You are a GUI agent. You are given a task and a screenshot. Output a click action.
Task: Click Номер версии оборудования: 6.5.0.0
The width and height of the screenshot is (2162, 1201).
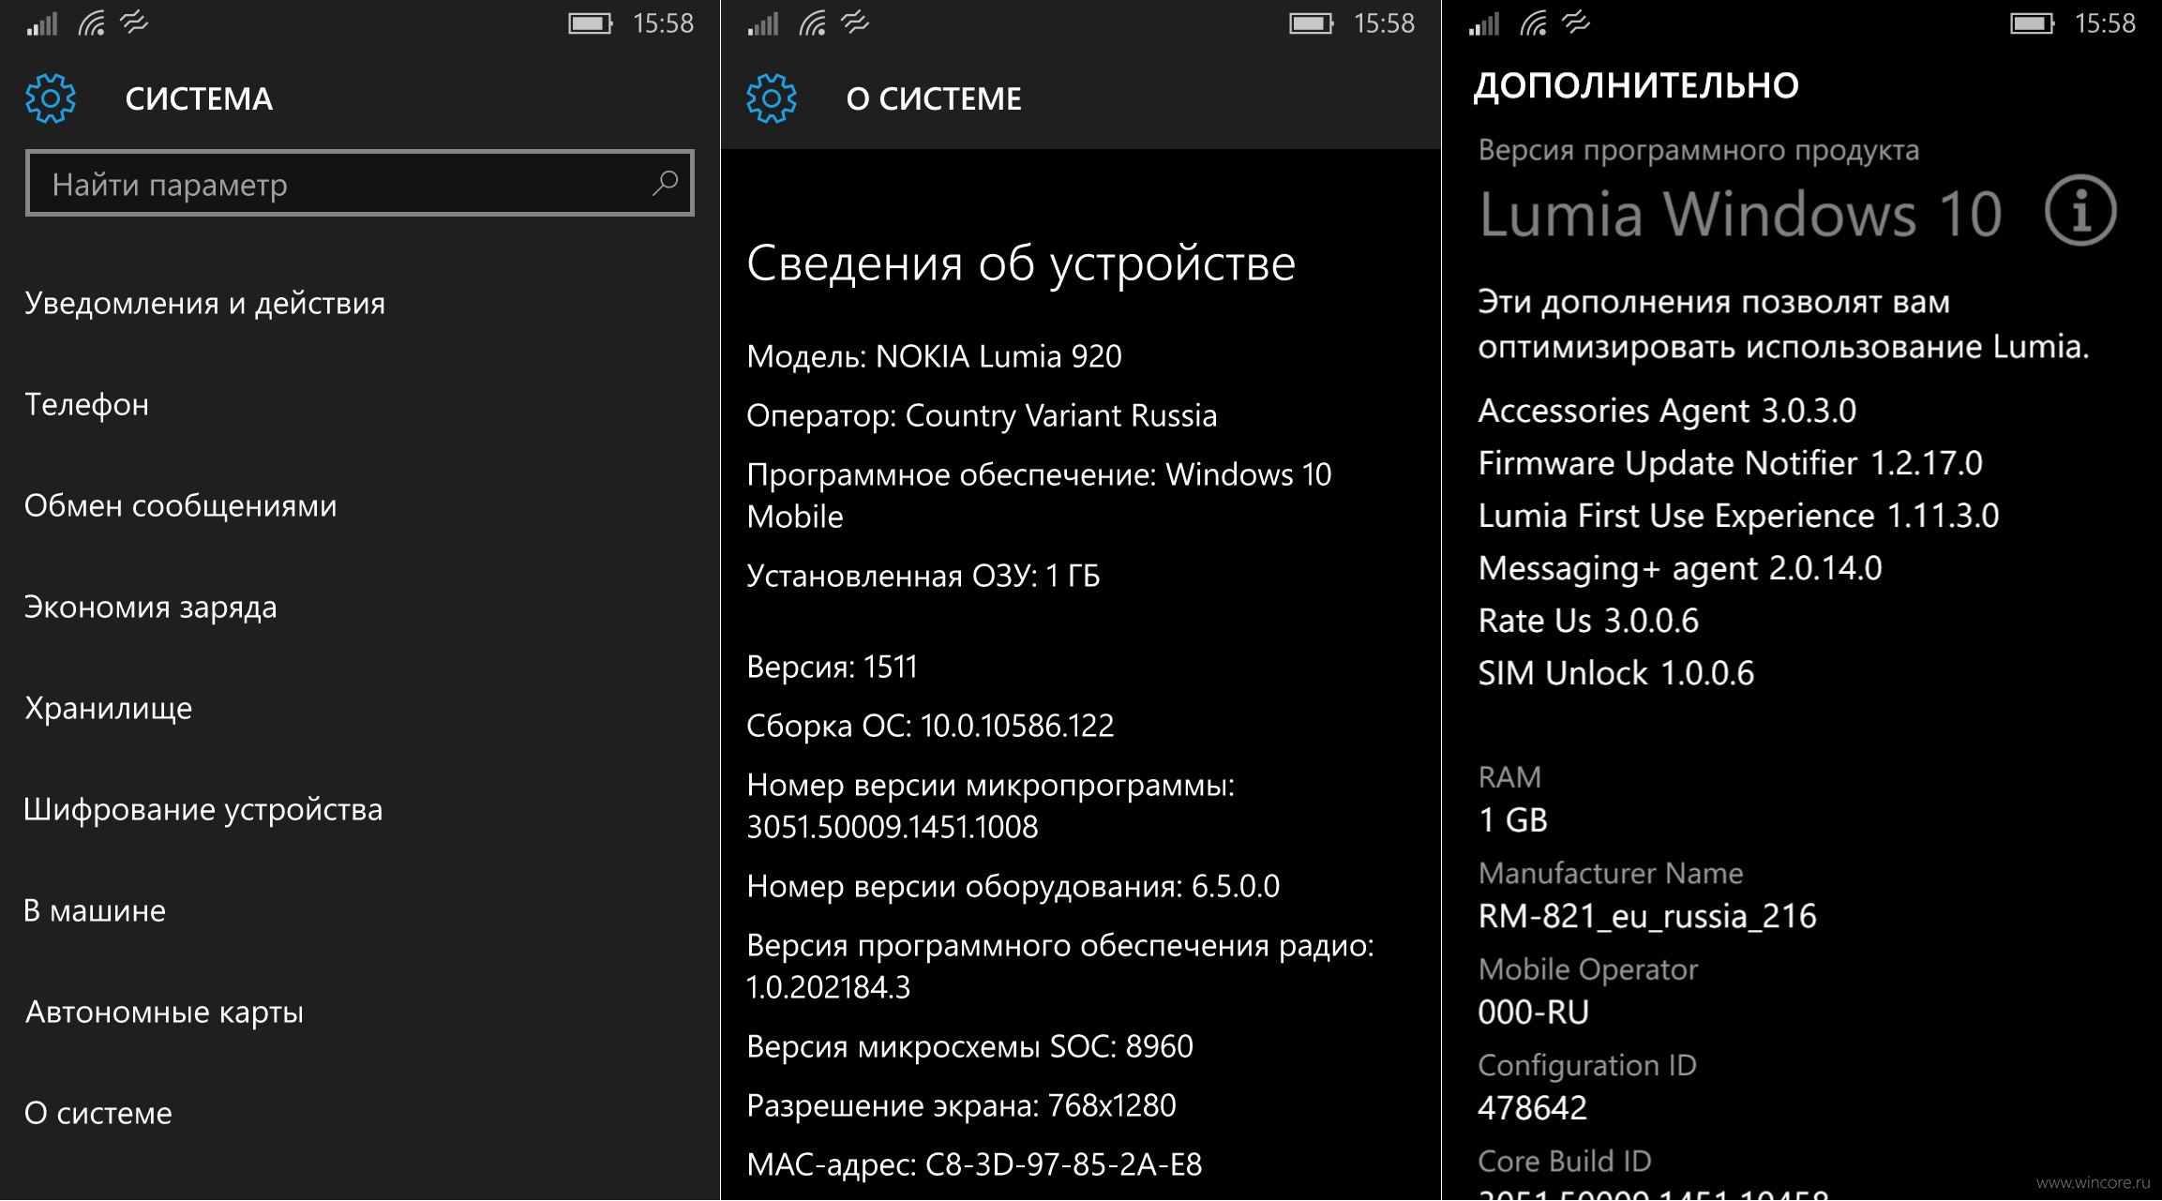point(1013,886)
